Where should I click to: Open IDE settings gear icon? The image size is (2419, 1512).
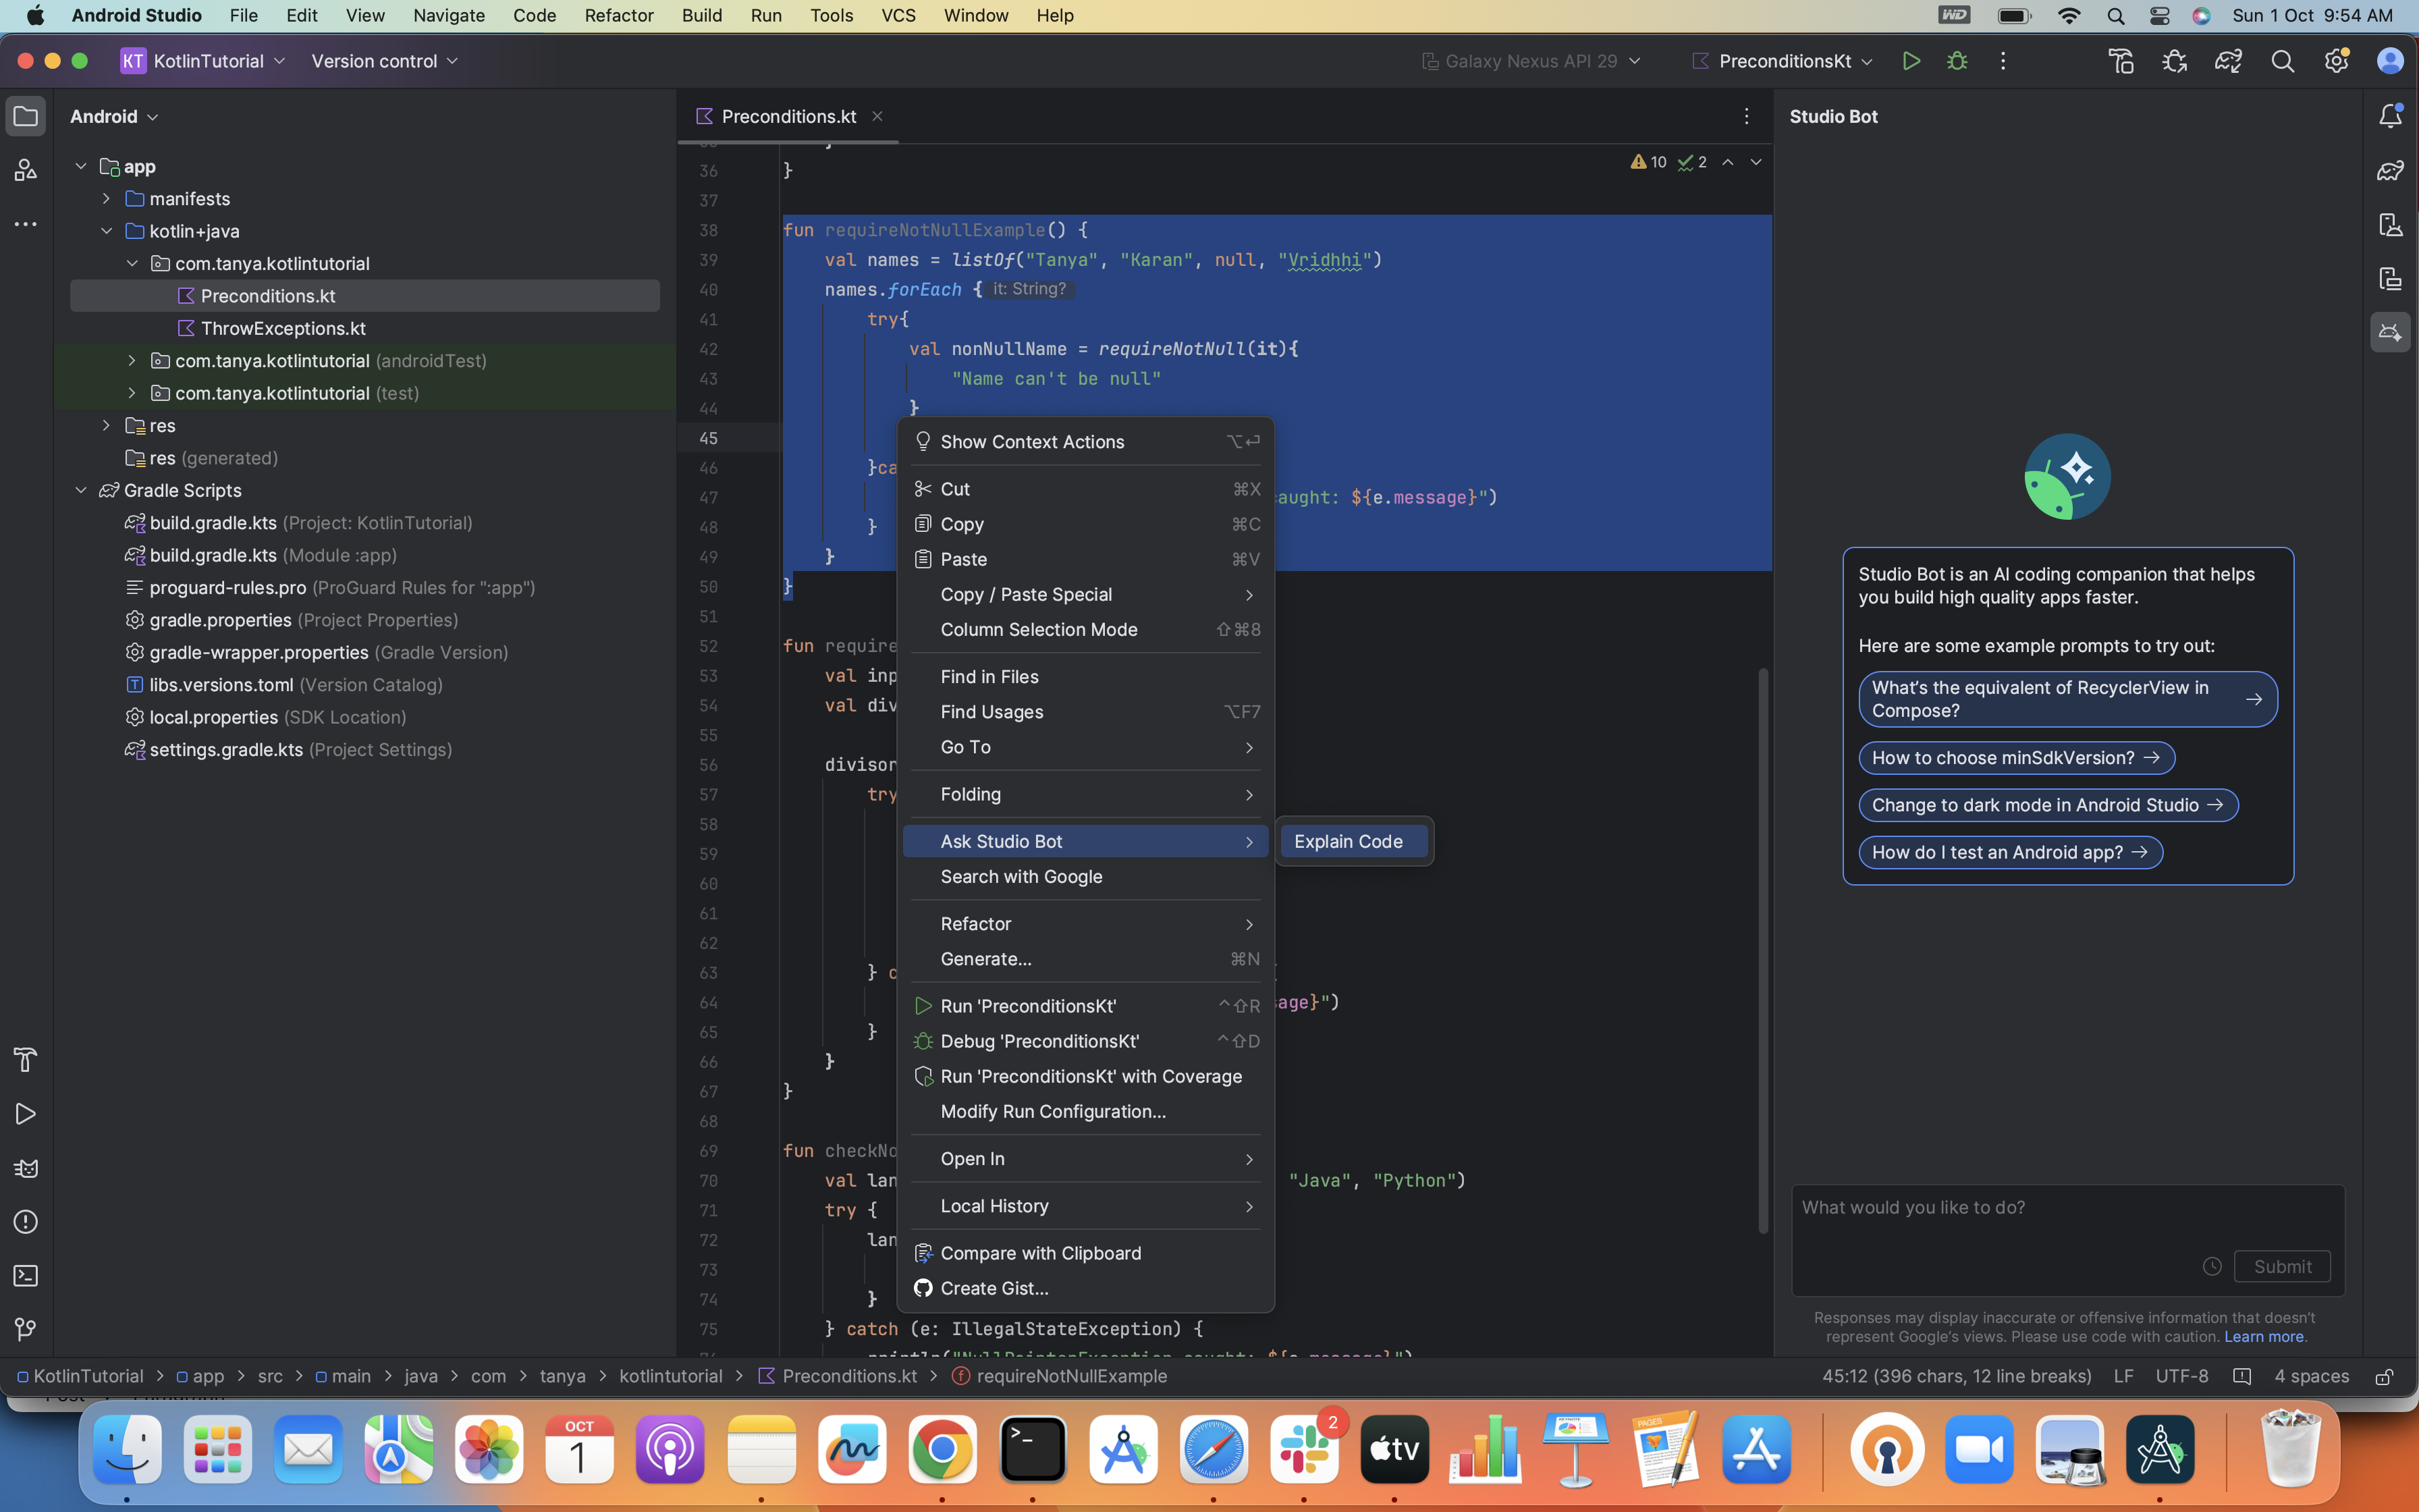2336,61
